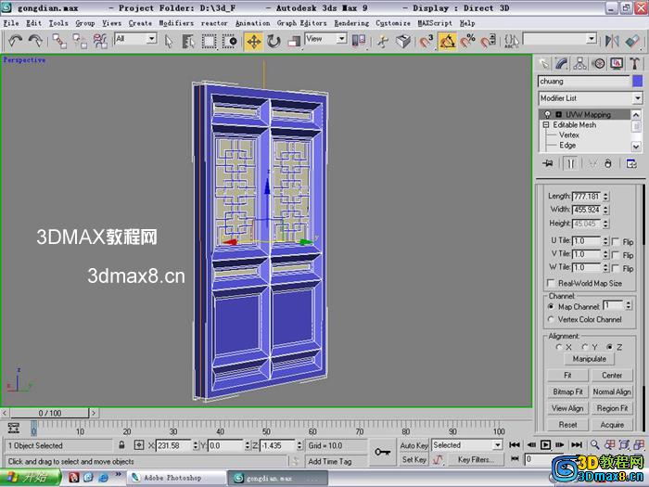Click the Normal Align button
This screenshot has height=487, width=649.
612,391
